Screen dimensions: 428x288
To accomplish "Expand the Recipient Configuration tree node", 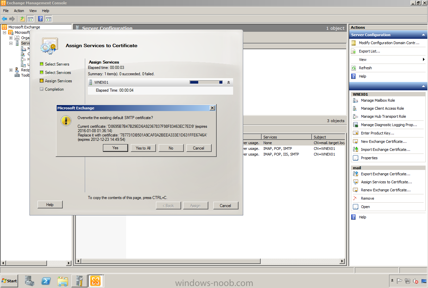I will pyautogui.click(x=11, y=70).
